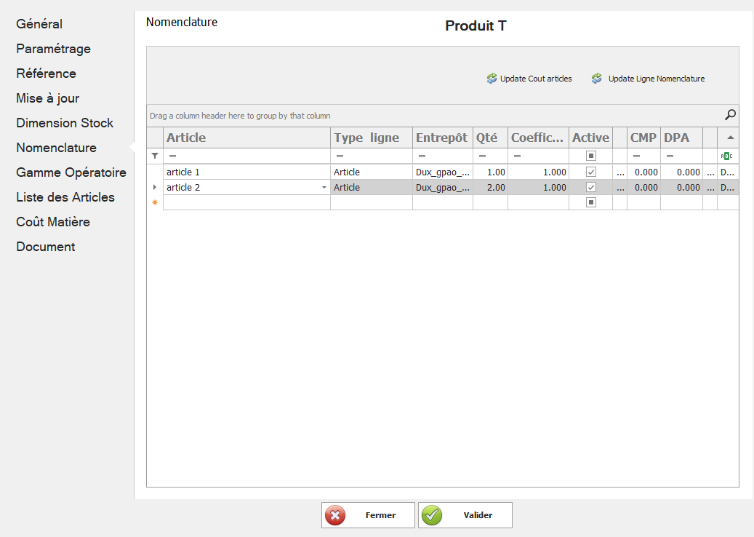
Task: Click the Article column equals filter operator
Action: pyautogui.click(x=172, y=156)
